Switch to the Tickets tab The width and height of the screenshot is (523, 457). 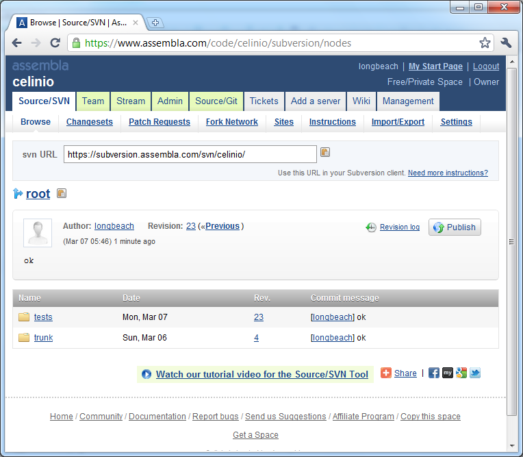click(x=264, y=101)
